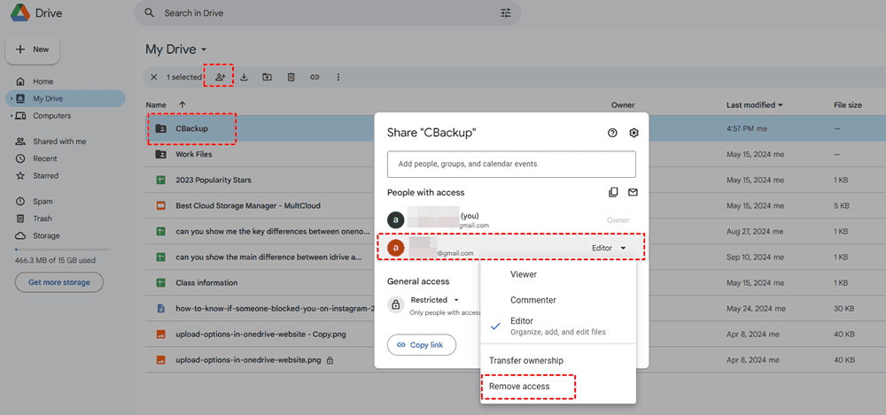Viewport: 886px width, 415px height.
Task: Click the Search in Drive field
Action: click(328, 13)
